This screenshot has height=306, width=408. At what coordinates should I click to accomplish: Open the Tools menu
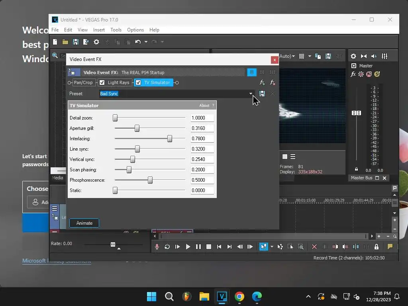click(x=116, y=29)
